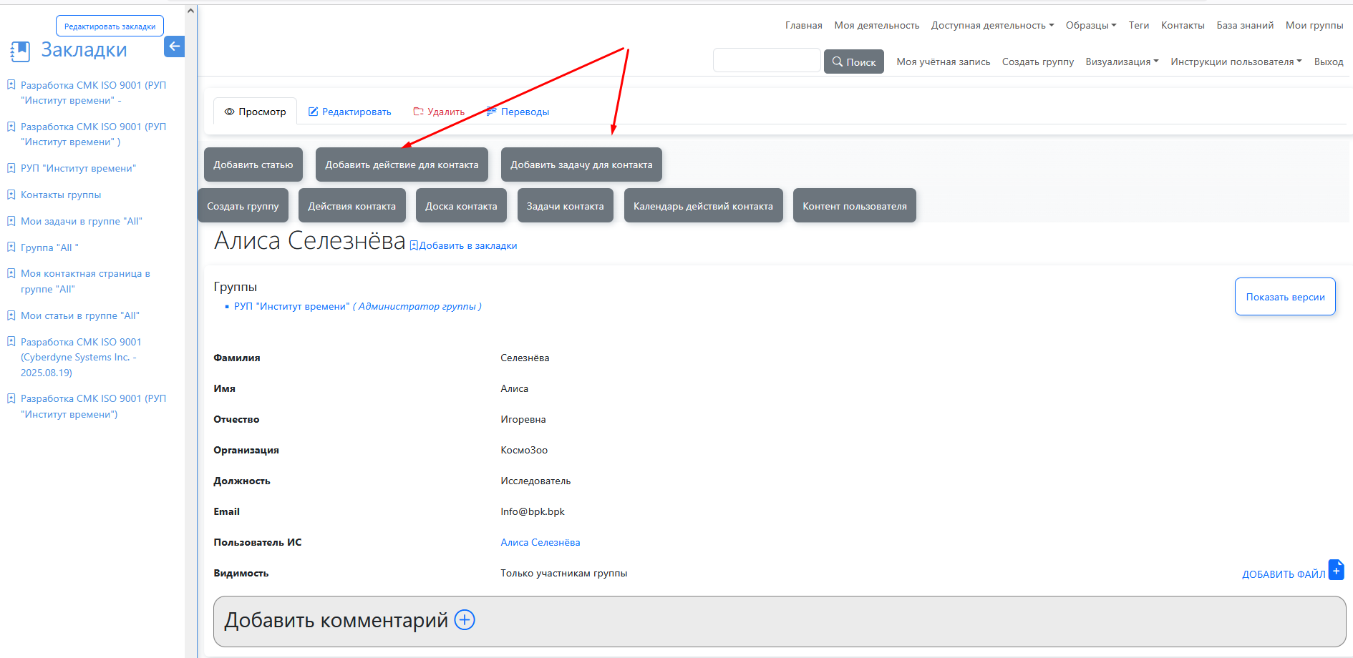Click bookmark icon beside Добавить в закладки
Image resolution: width=1353 pixels, height=658 pixels.
[414, 246]
